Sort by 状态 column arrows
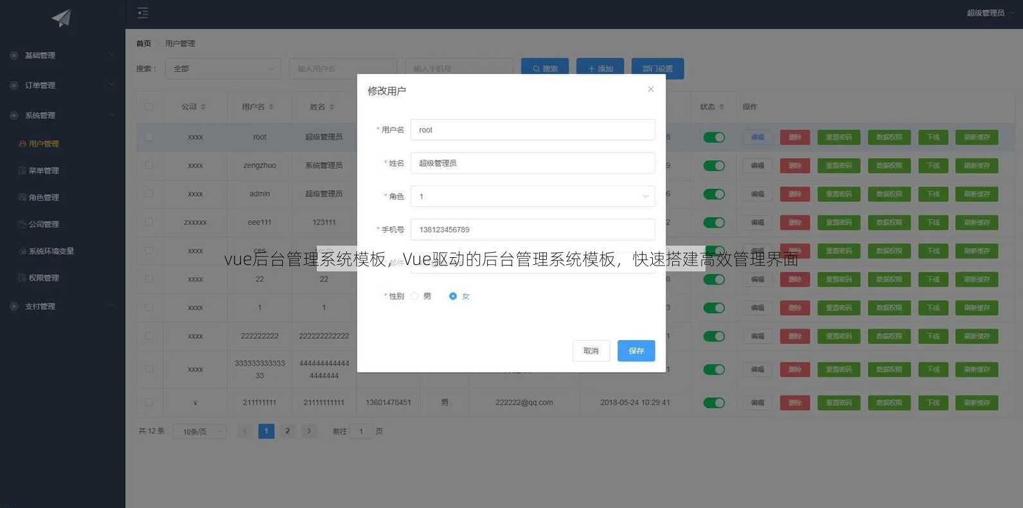This screenshot has height=508, width=1023. (721, 107)
